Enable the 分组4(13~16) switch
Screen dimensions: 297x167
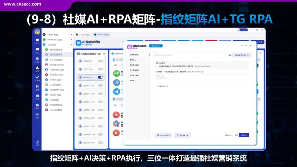(100, 85)
